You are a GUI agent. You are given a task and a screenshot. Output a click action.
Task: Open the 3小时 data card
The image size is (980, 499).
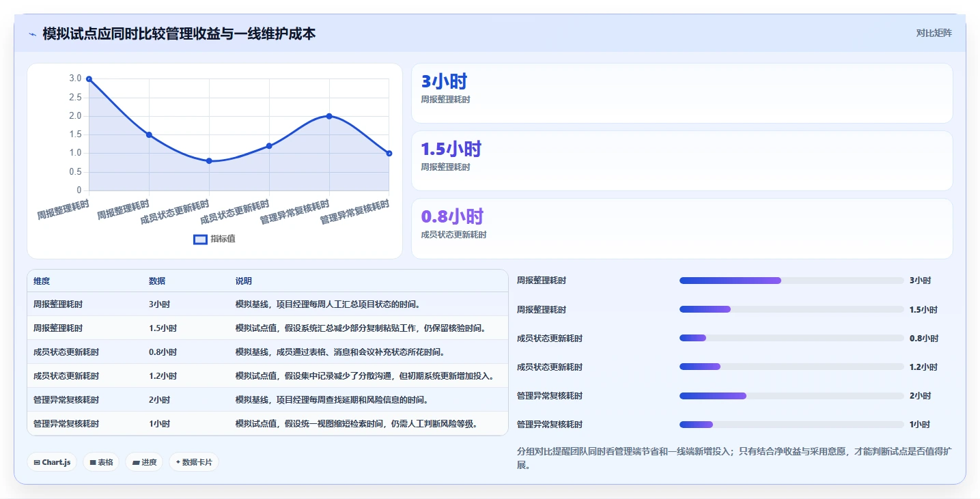(682, 93)
